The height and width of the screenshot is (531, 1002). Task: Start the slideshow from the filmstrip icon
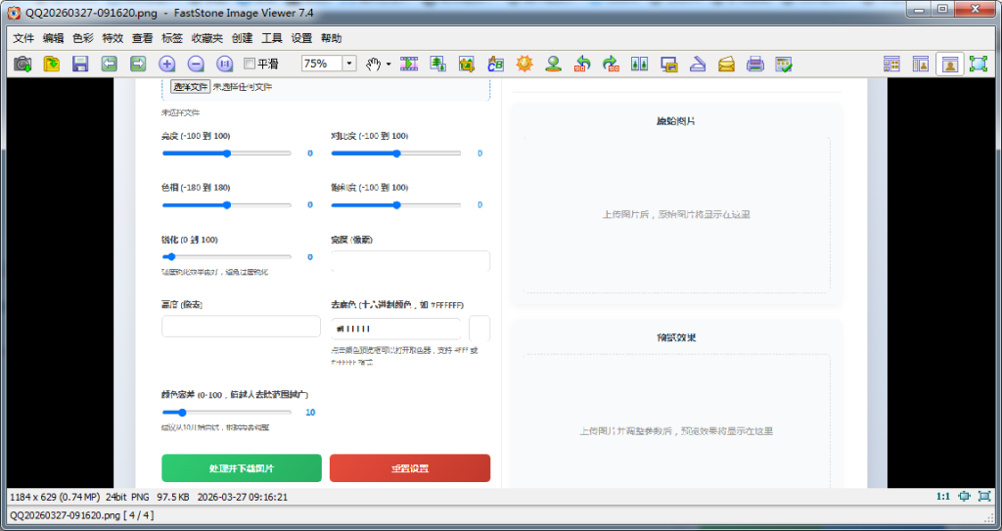(409, 64)
